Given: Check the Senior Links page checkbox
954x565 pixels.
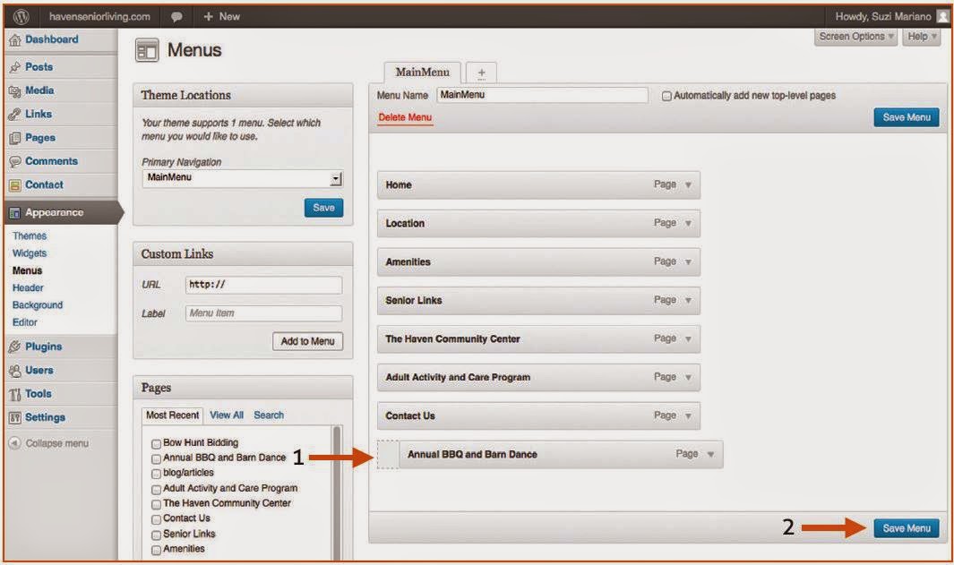Looking at the screenshot, I should [156, 535].
